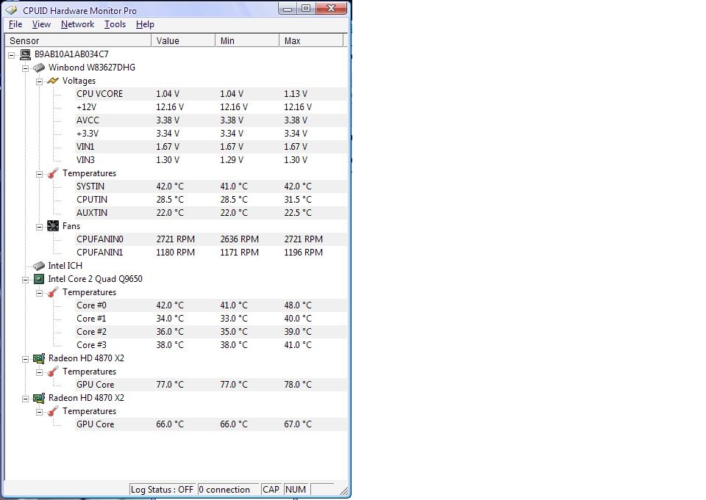
Task: Click the NUM status indicator
Action: coord(296,490)
